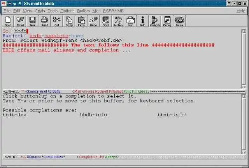Open the Cmds menu
The height and width of the screenshot is (168, 249).
40,11
